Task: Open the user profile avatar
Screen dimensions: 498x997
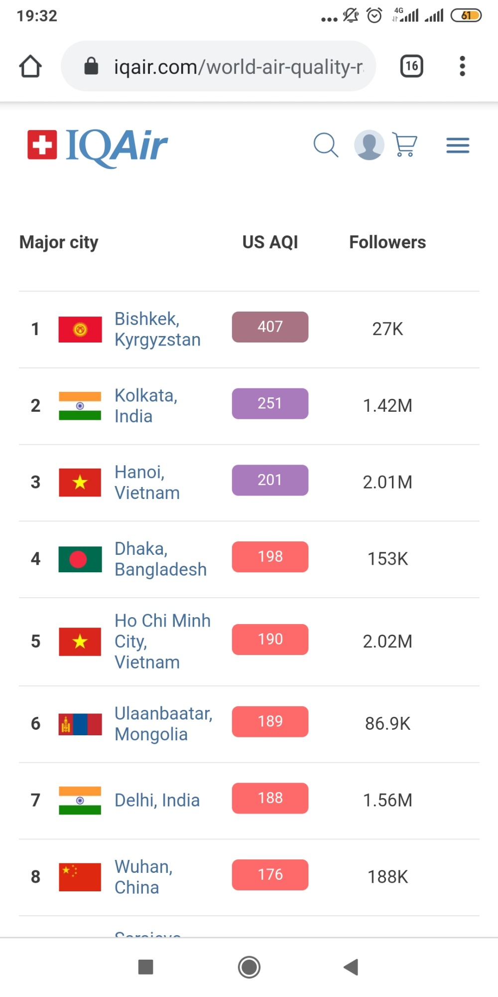Action: 369,145
